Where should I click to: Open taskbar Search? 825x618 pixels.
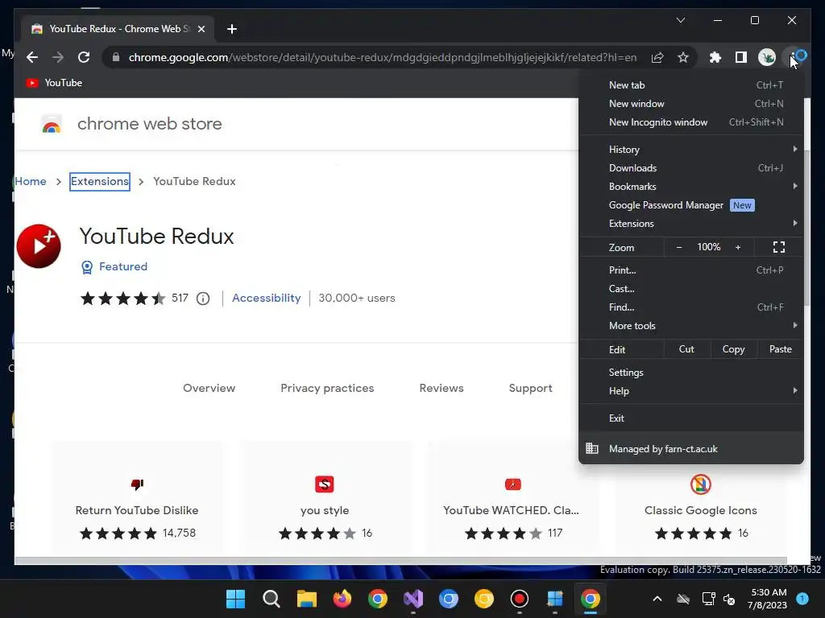tap(271, 599)
